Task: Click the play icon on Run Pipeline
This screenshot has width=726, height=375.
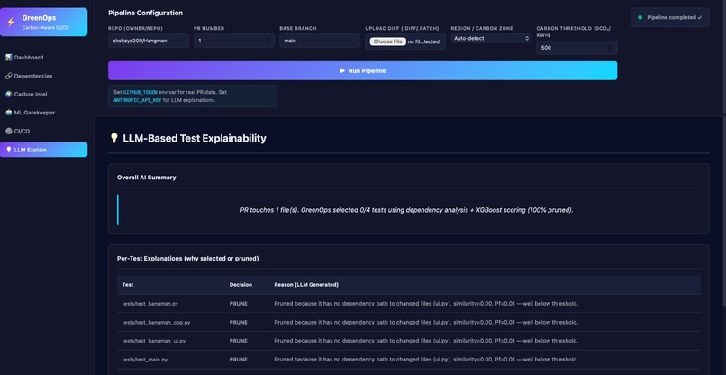Action: 342,71
